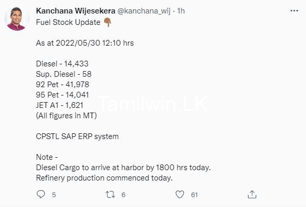306x207 pixels.
Task: Click the retweet count 6
Action: point(123,195)
